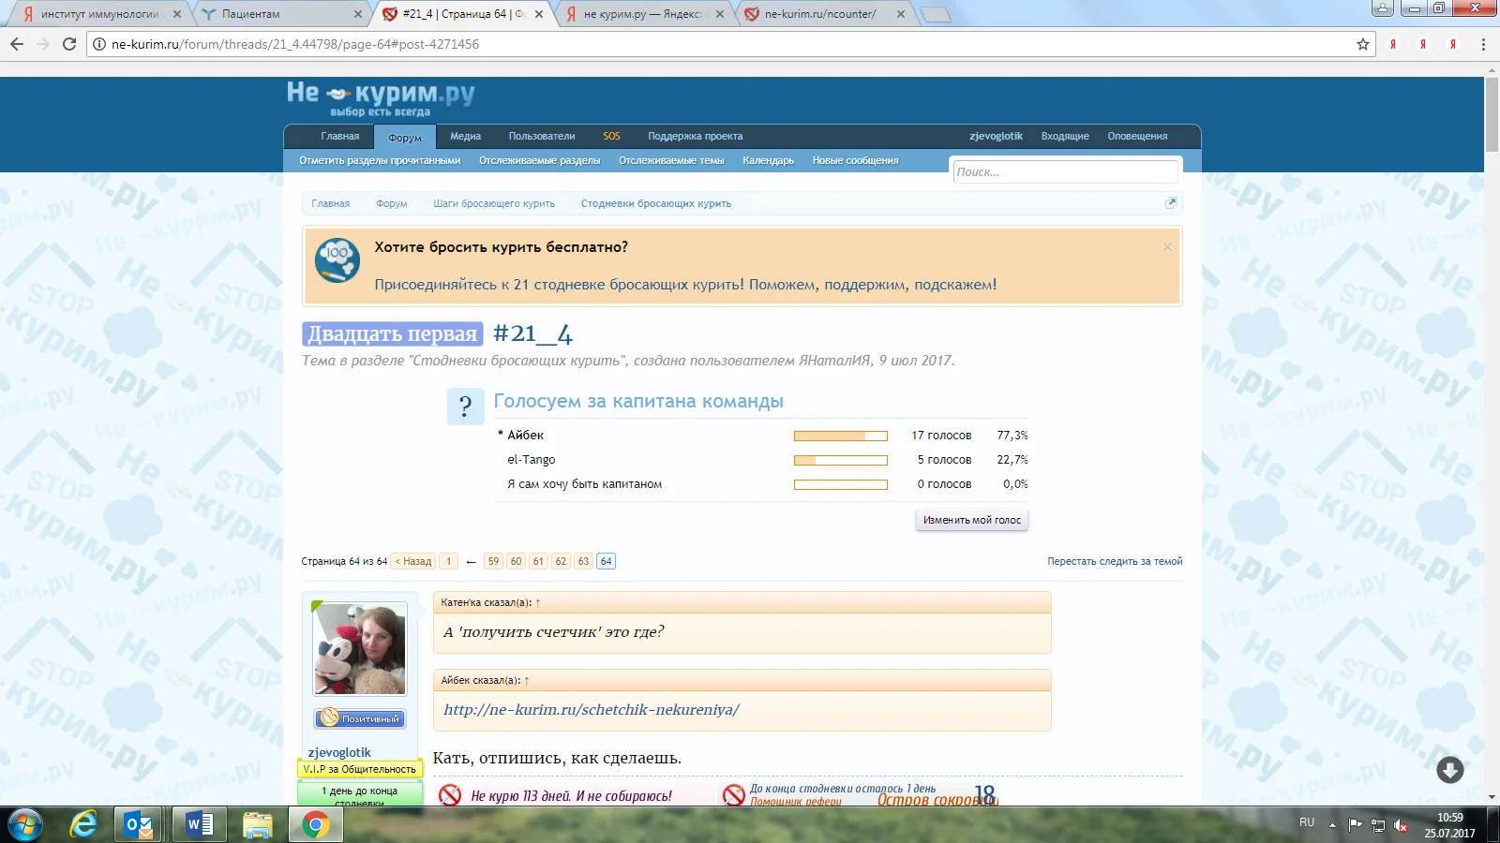Click the round scroll-down arrow icon
Image resolution: width=1500 pixels, height=843 pixels.
1450,770
